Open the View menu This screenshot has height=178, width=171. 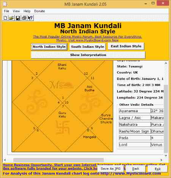tap(16, 11)
